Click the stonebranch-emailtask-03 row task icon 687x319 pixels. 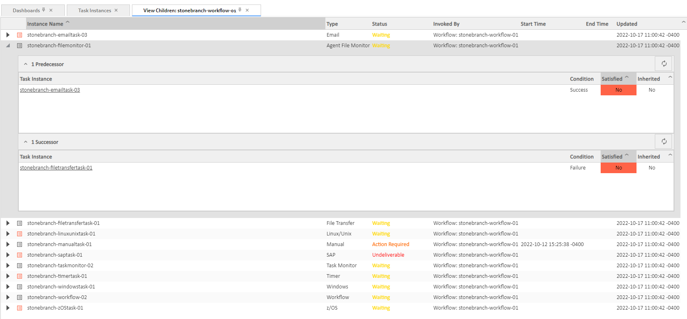[20, 35]
